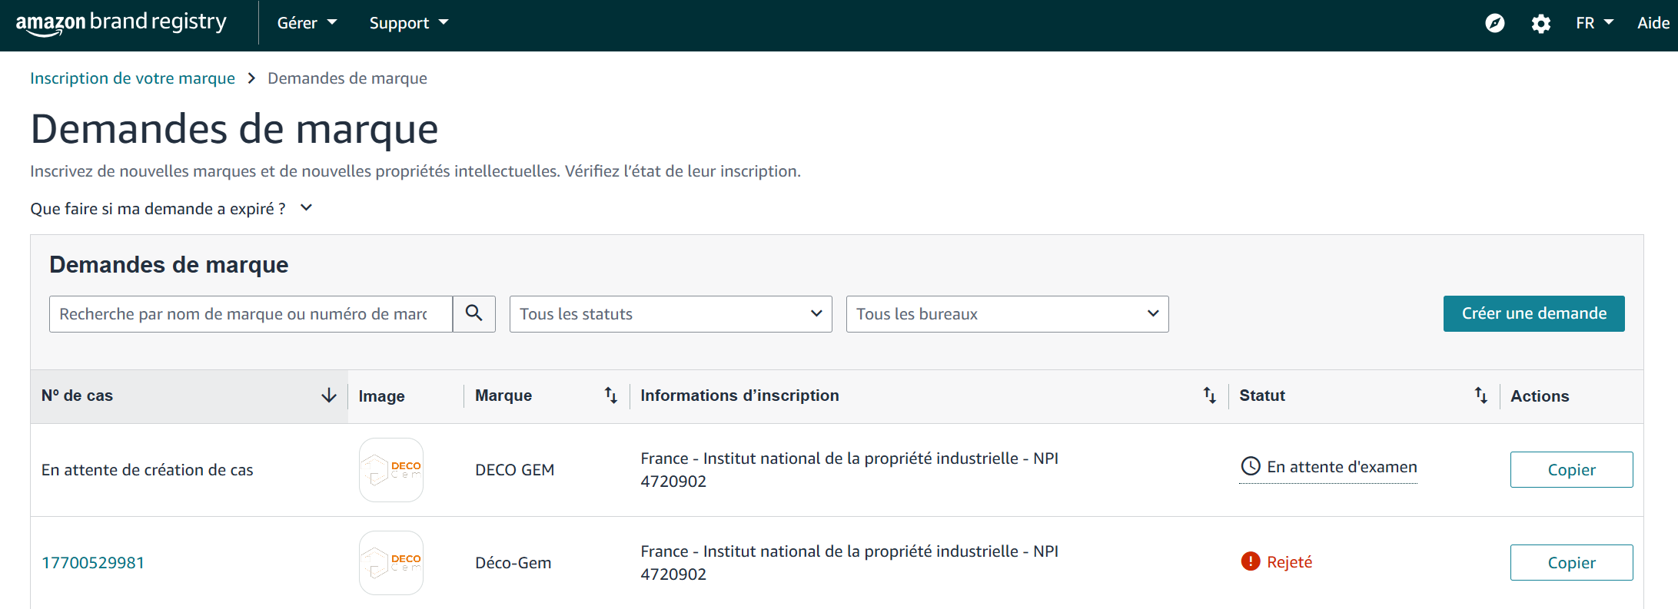Go to Inscription de votre marque breadcrumb
1678x609 pixels.
[132, 78]
